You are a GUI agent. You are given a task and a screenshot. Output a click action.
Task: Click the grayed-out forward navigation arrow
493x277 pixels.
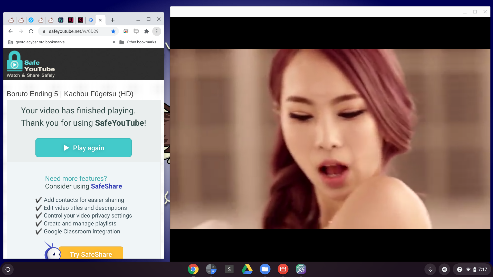click(21, 31)
